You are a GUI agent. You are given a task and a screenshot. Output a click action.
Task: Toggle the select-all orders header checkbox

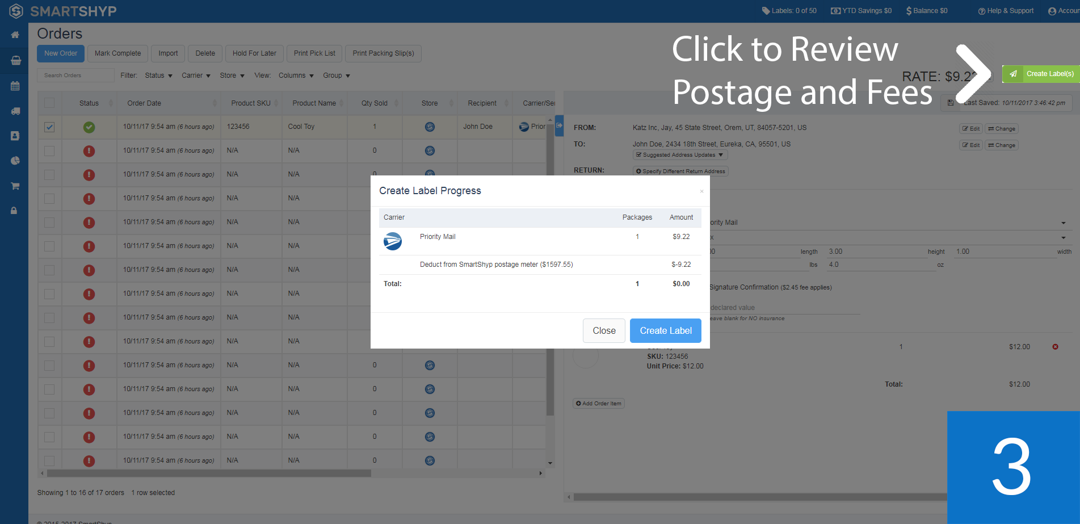pos(49,103)
